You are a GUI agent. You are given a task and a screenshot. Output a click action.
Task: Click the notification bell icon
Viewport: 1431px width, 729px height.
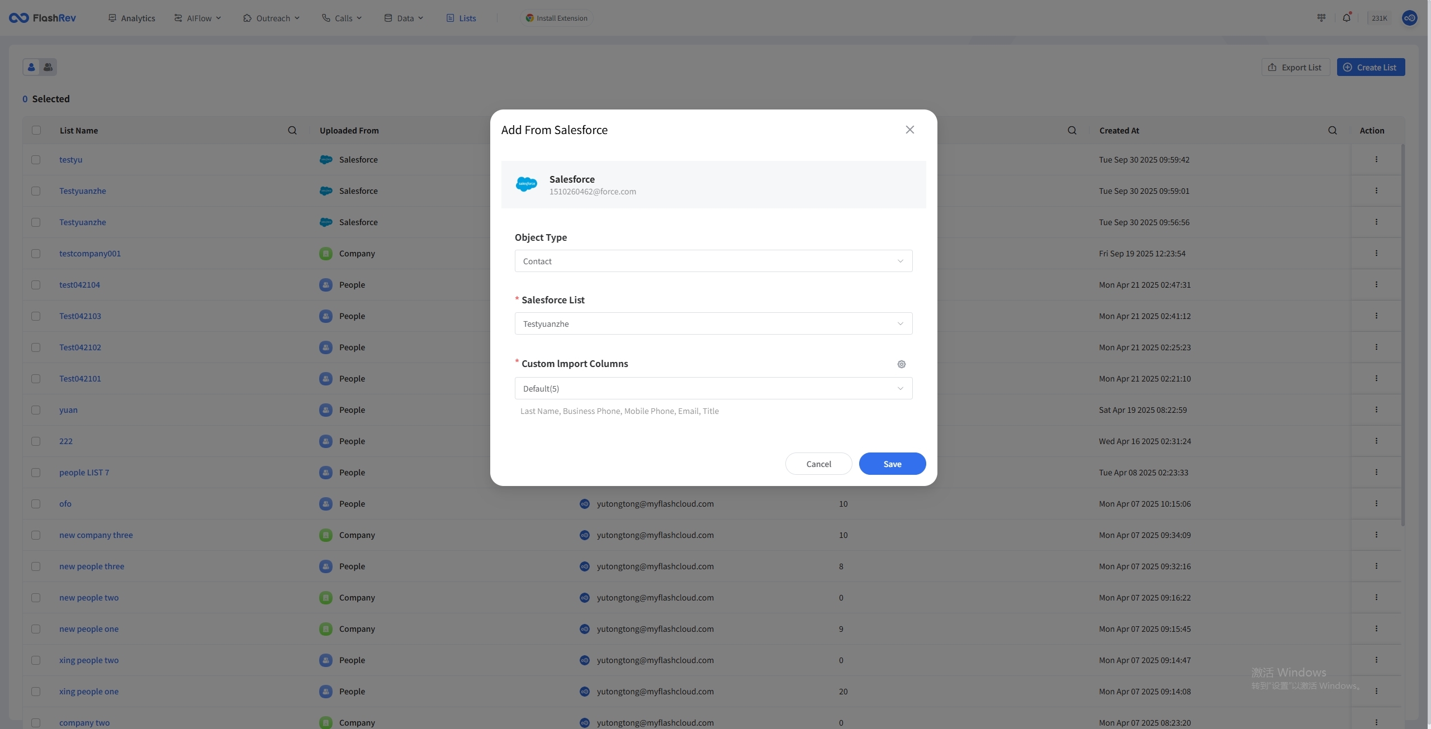tap(1346, 18)
